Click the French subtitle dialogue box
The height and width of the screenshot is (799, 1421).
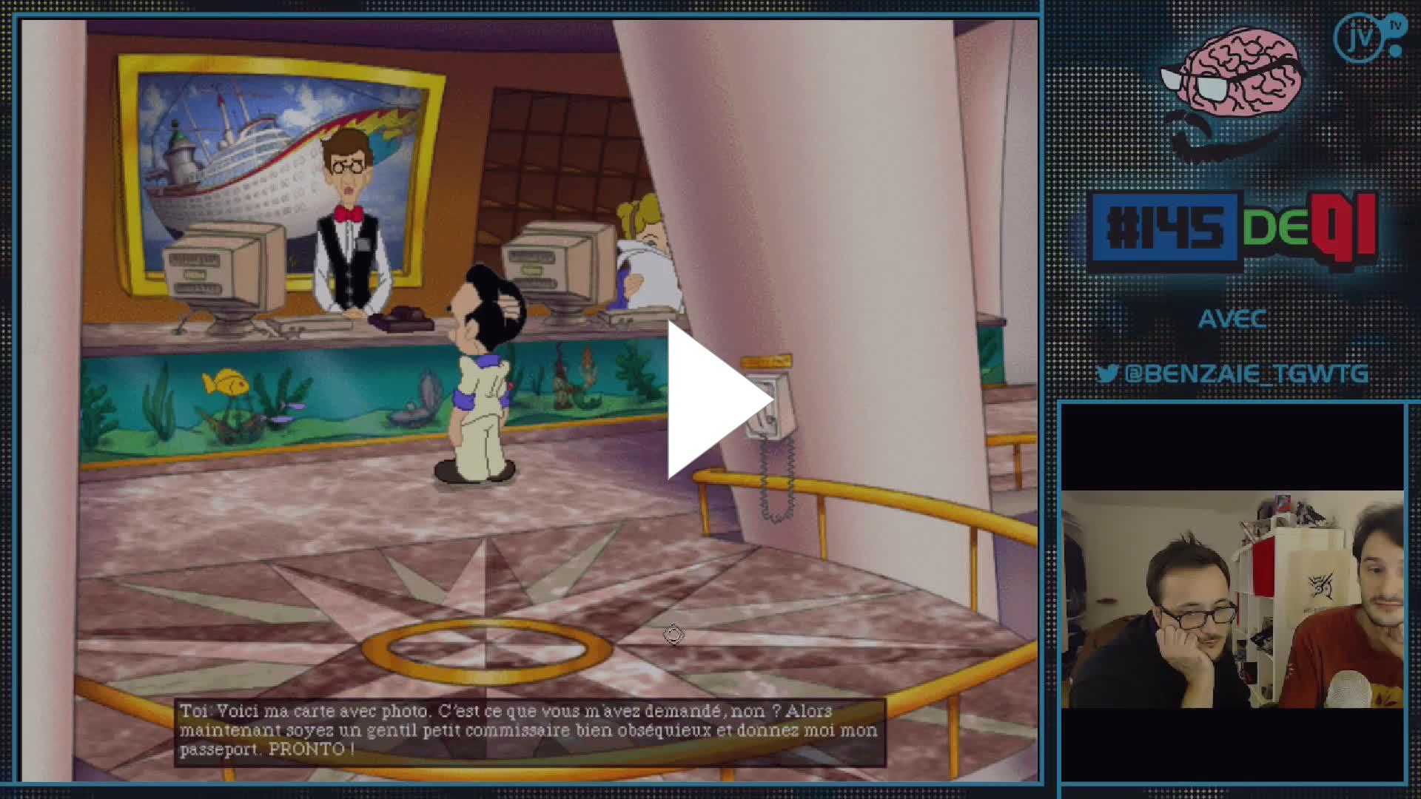tap(530, 731)
